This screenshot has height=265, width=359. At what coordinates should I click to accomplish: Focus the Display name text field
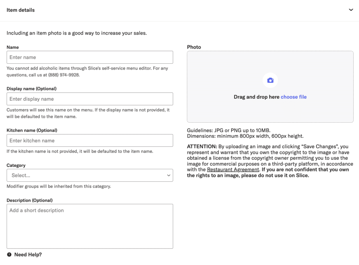[90, 99]
